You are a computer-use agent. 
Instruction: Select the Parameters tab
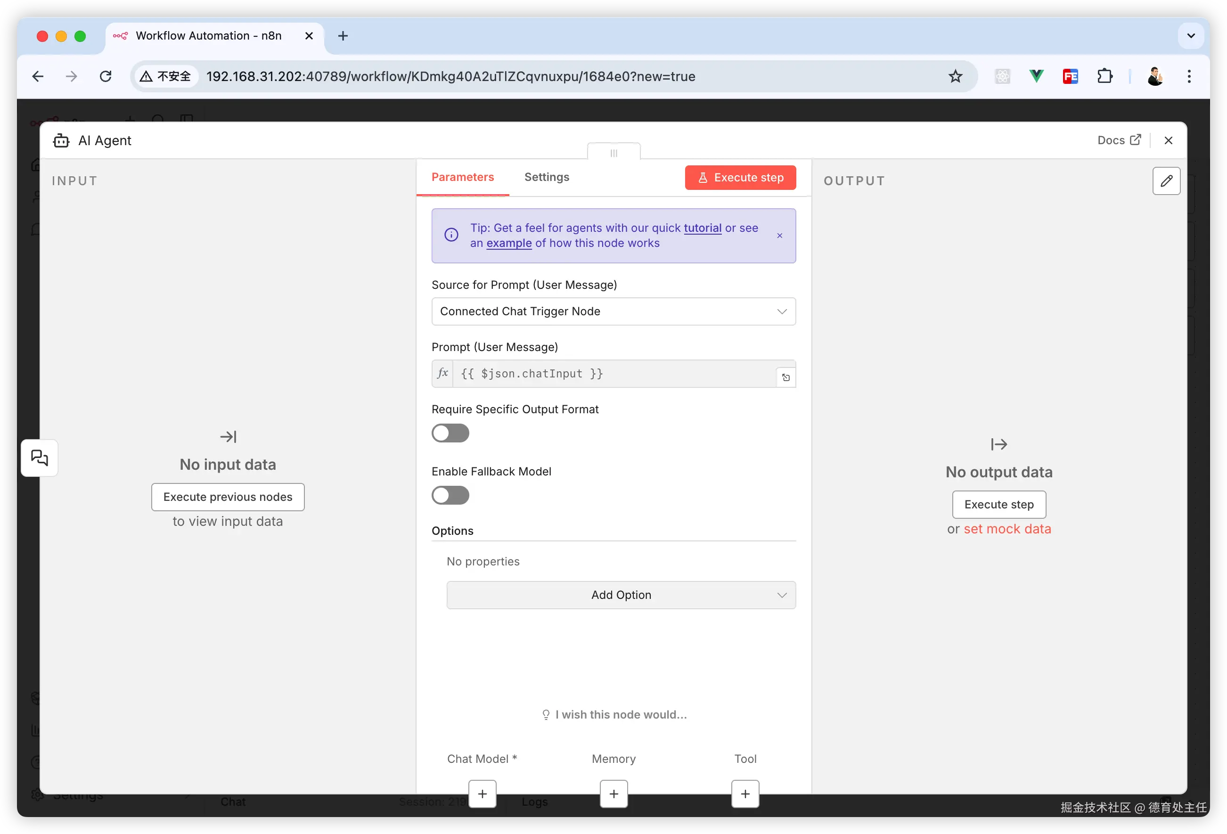463,177
